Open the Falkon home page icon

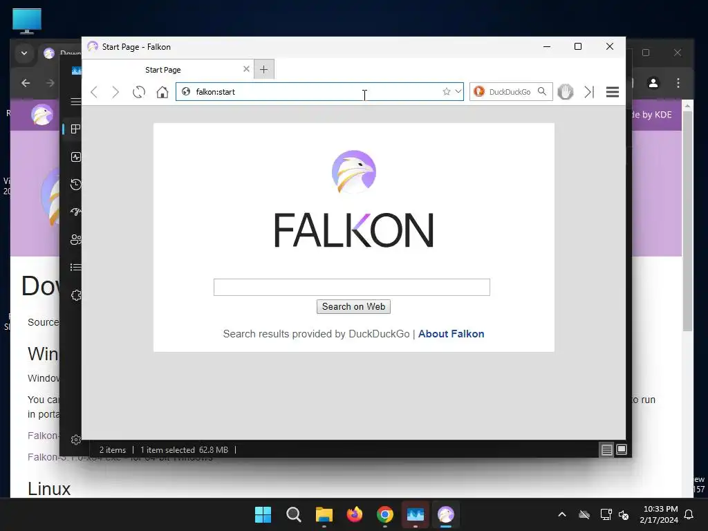[162, 92]
